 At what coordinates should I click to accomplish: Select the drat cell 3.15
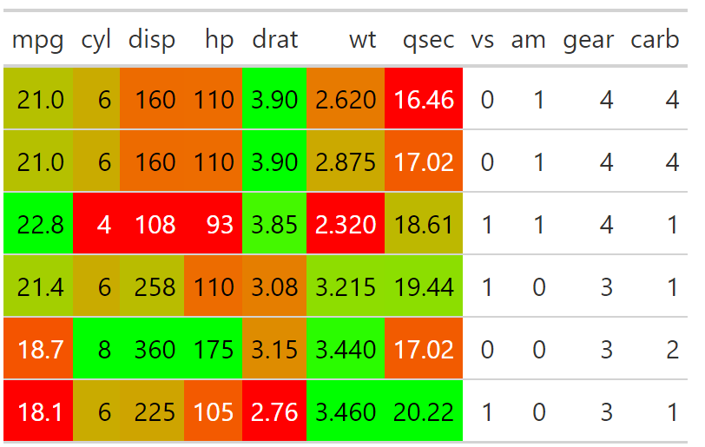click(x=274, y=349)
